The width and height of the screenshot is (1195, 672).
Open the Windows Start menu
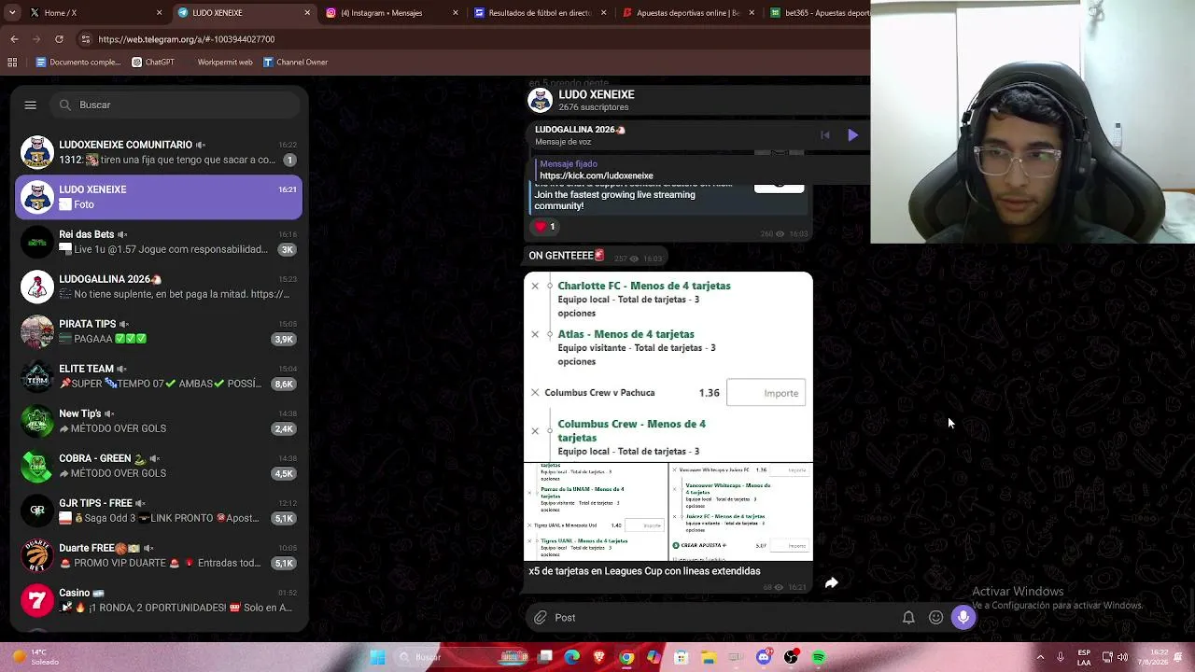tap(377, 658)
